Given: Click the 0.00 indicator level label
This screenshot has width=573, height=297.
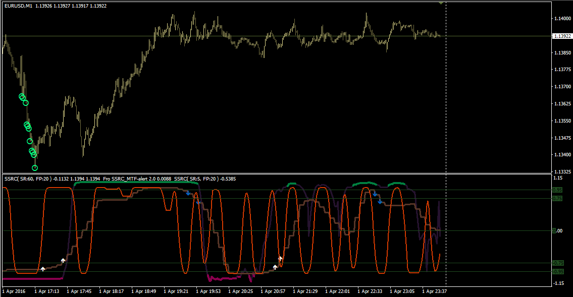Looking at the screenshot, I should 558,230.
